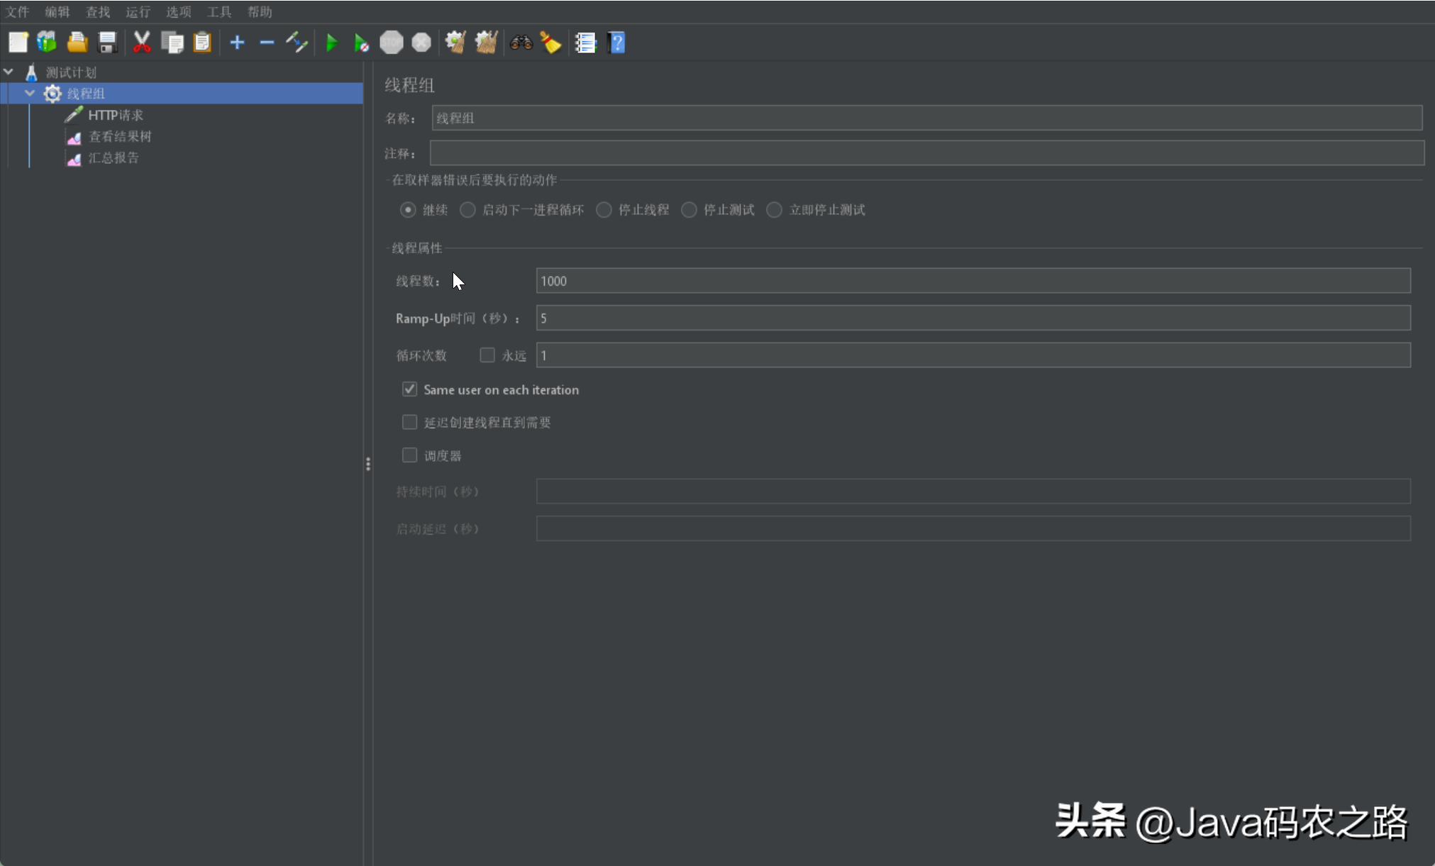Toggle Same user on each iteration checkbox
Screen dimensions: 1435x866
[409, 389]
